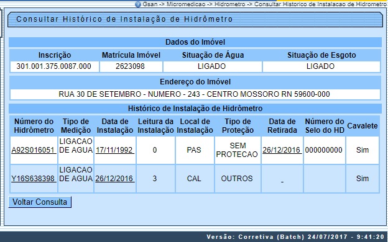
Task: Click LIGADO under Situação de Água
Action: coord(212,66)
